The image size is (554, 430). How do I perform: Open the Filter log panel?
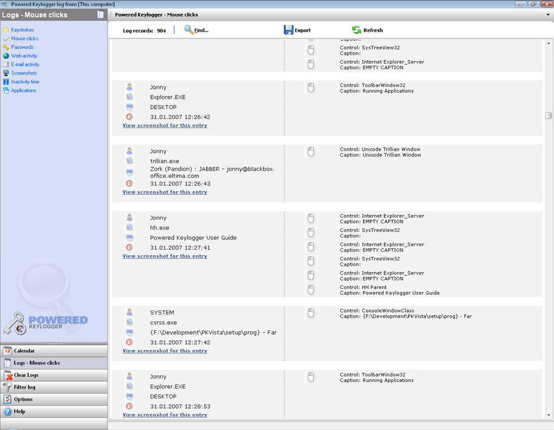(x=53, y=387)
